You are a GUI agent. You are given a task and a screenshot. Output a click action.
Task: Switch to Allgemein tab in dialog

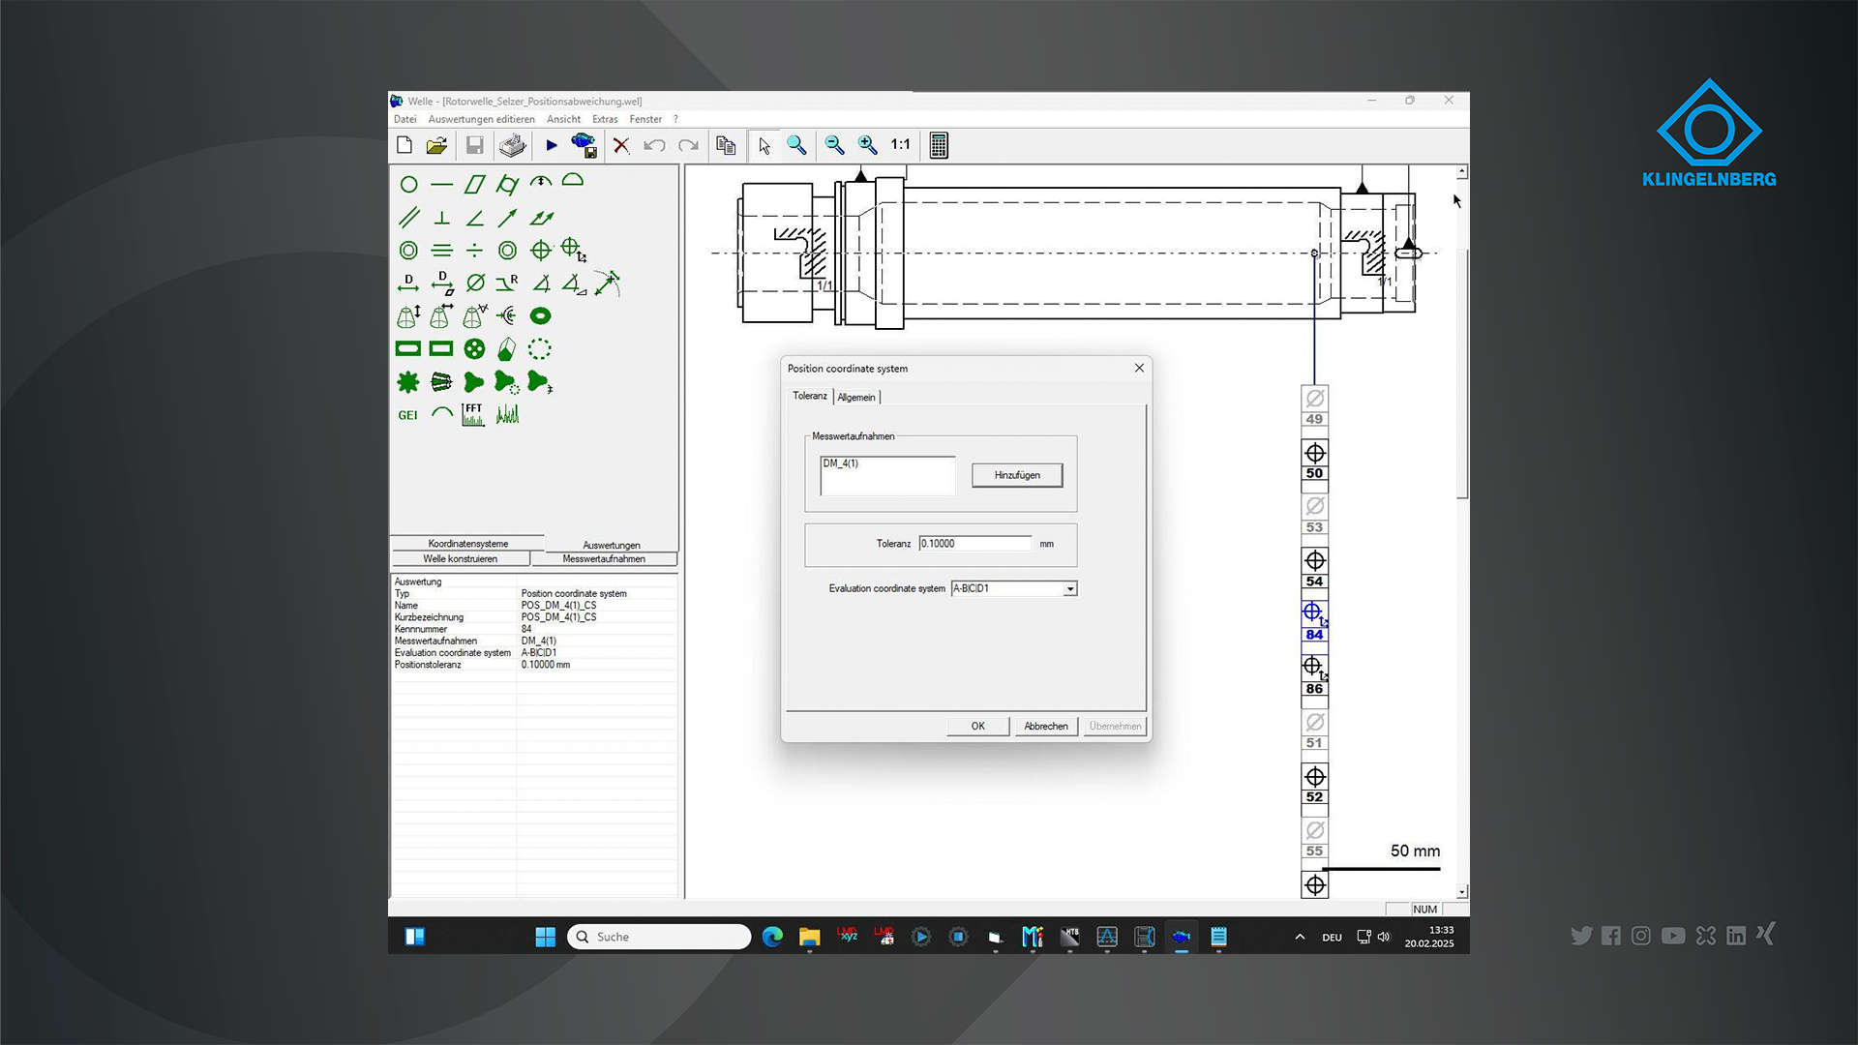[x=856, y=398]
